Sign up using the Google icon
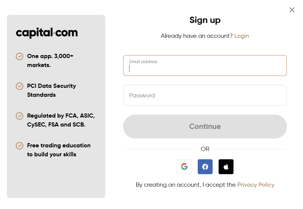Image resolution: width=303 pixels, height=209 pixels. (184, 167)
